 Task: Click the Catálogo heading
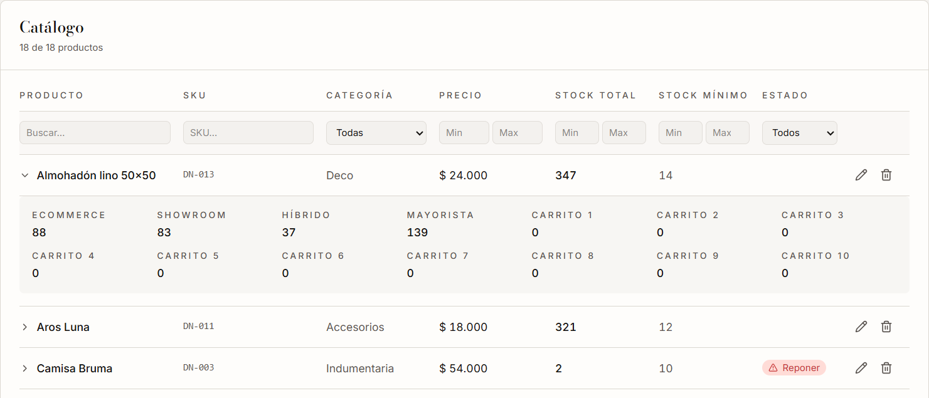(51, 28)
